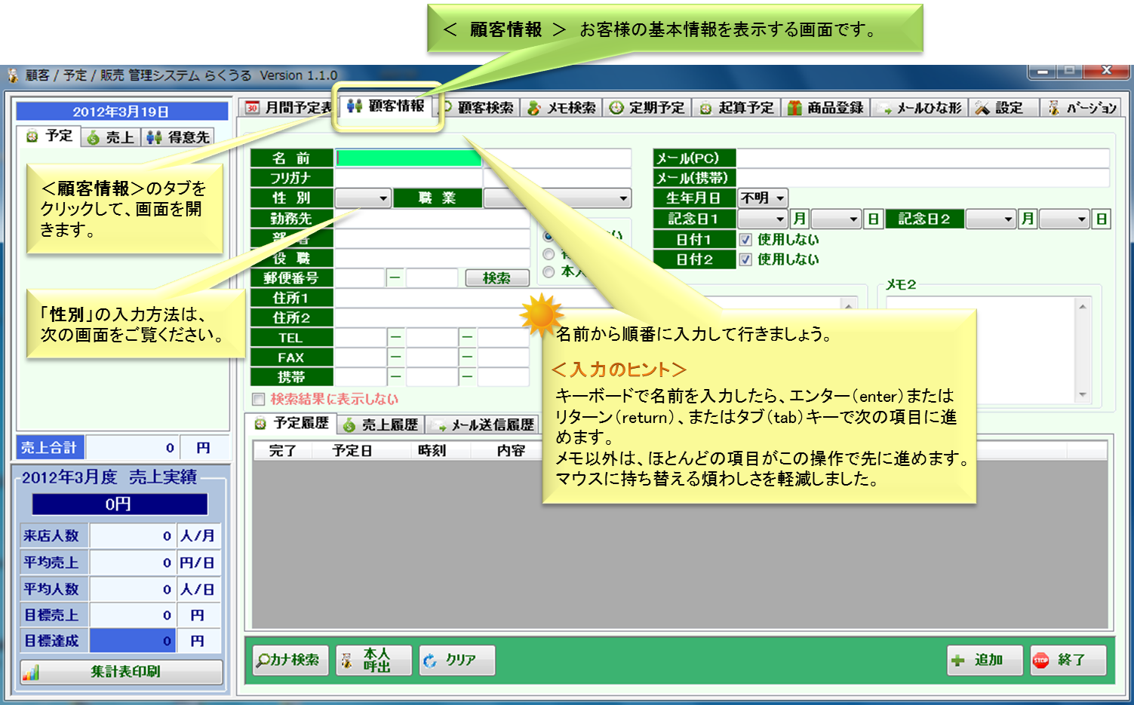Click the mail icon on メール送信履歴 tab
Viewport: 1134px width, 705px height.
[439, 426]
